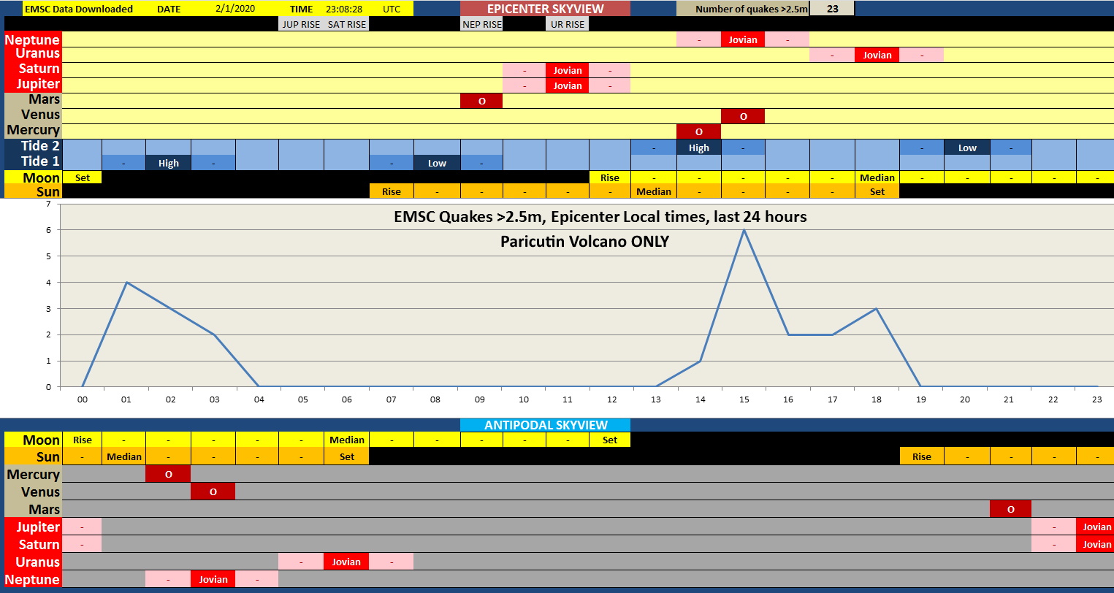Click Jovian cell in Epicenter Jupiter row
The width and height of the screenshot is (1114, 593).
568,85
